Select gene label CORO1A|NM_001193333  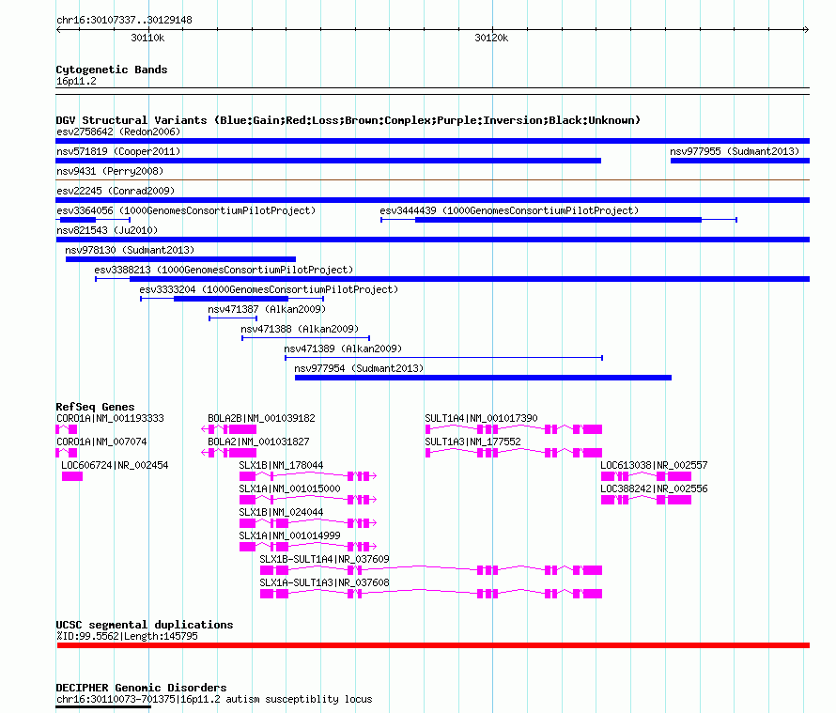(110, 419)
